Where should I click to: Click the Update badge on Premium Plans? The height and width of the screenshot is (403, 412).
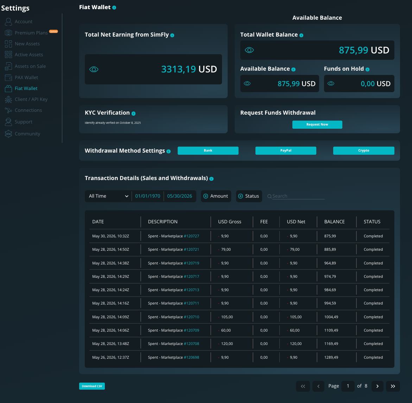pyautogui.click(x=53, y=32)
